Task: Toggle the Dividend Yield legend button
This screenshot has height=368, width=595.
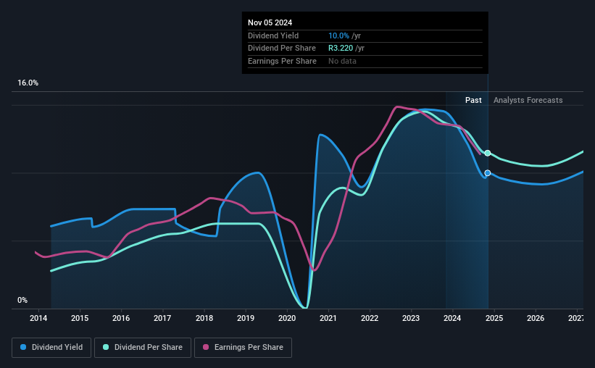Action: coord(51,348)
